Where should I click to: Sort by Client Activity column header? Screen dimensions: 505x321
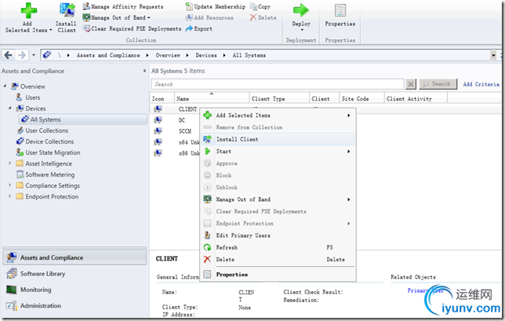click(416, 98)
